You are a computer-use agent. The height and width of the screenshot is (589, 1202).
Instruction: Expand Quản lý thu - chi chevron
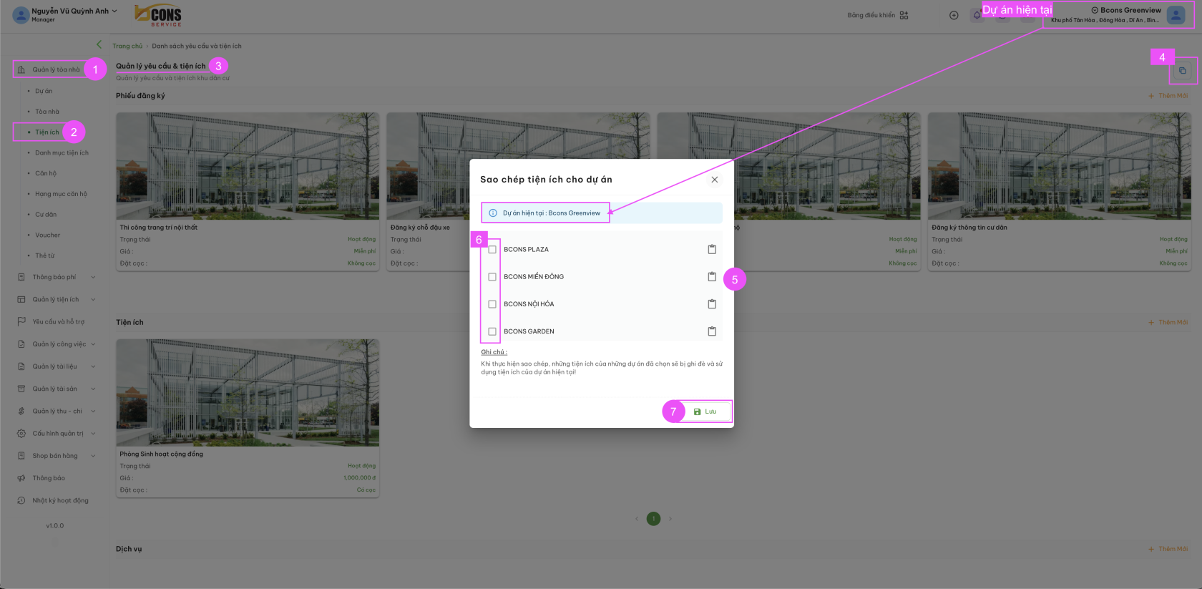tap(93, 411)
